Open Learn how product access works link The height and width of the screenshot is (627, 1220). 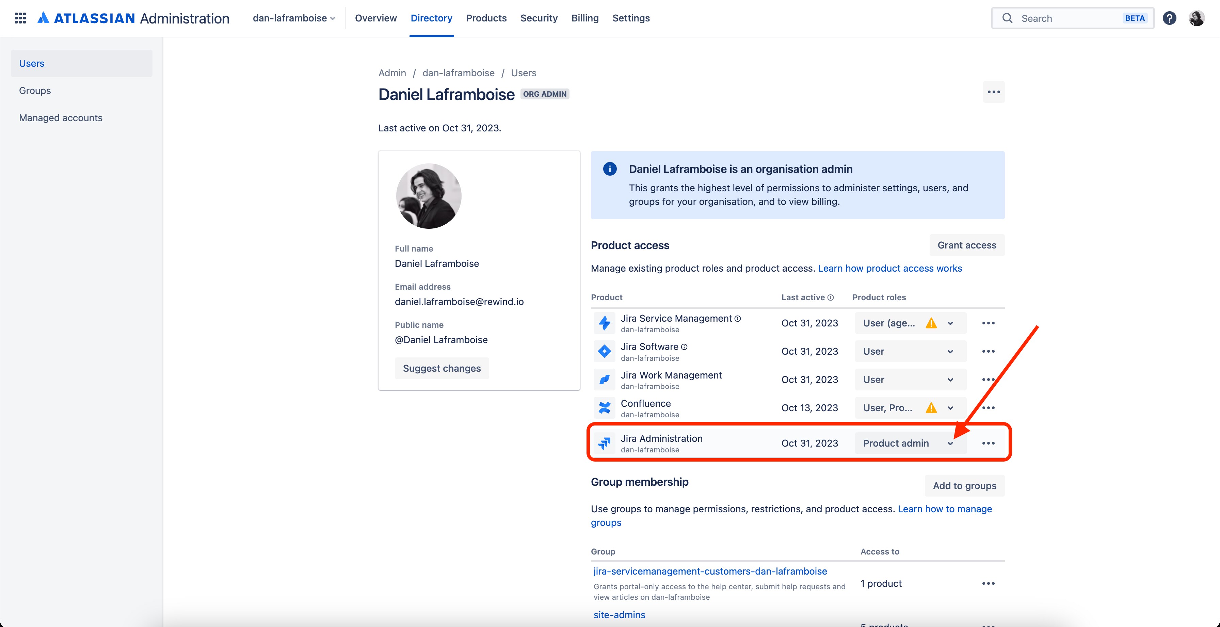coord(890,269)
